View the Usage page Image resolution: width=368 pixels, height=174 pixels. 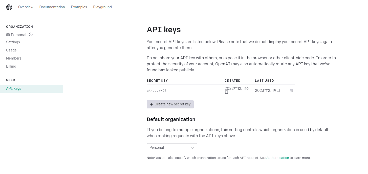11,50
